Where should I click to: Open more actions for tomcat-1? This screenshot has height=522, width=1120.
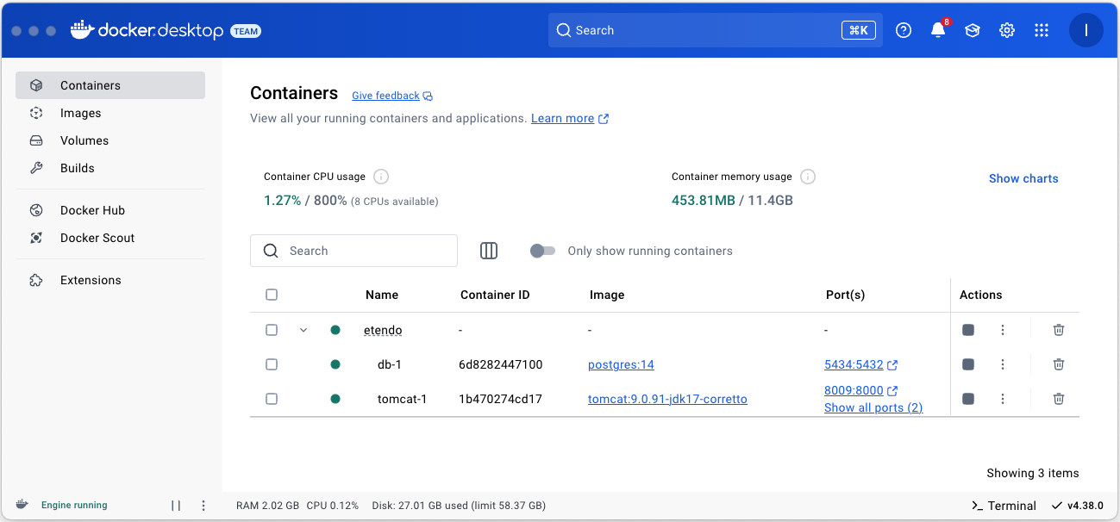(x=1003, y=399)
